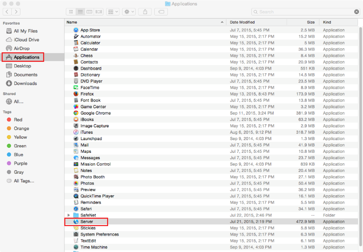
Task: Select the Calculator app icon
Action: pos(76,43)
